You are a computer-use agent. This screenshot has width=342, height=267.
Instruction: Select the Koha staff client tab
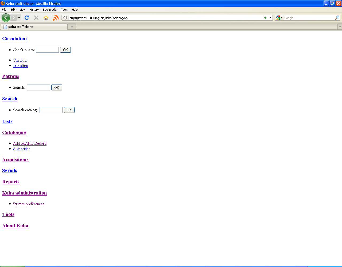(34, 26)
